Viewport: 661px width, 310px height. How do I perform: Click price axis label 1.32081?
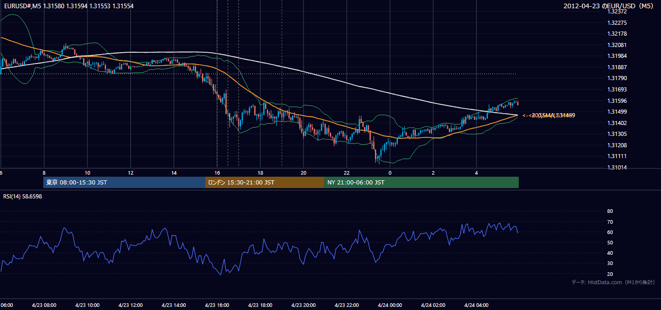coord(617,45)
